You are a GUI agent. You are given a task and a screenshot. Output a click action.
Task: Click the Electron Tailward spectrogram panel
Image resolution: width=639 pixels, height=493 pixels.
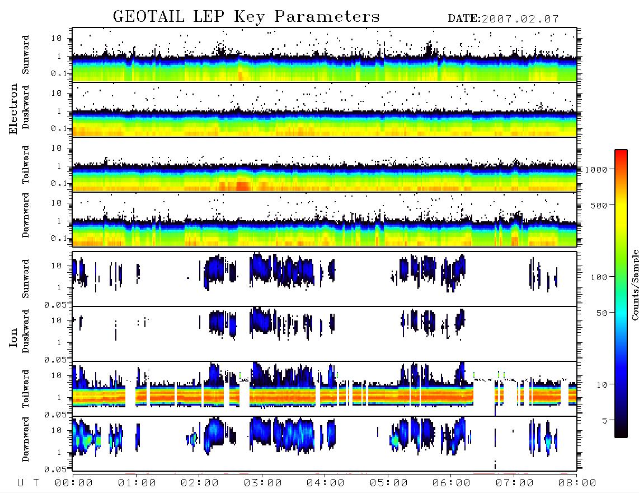click(x=325, y=165)
